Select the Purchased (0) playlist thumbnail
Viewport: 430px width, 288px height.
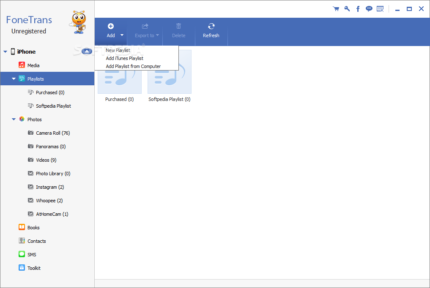(120, 82)
